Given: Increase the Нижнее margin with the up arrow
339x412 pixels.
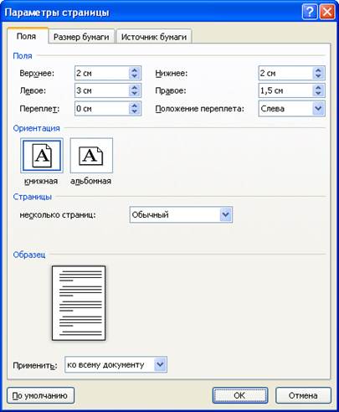Looking at the screenshot, I should point(318,70).
